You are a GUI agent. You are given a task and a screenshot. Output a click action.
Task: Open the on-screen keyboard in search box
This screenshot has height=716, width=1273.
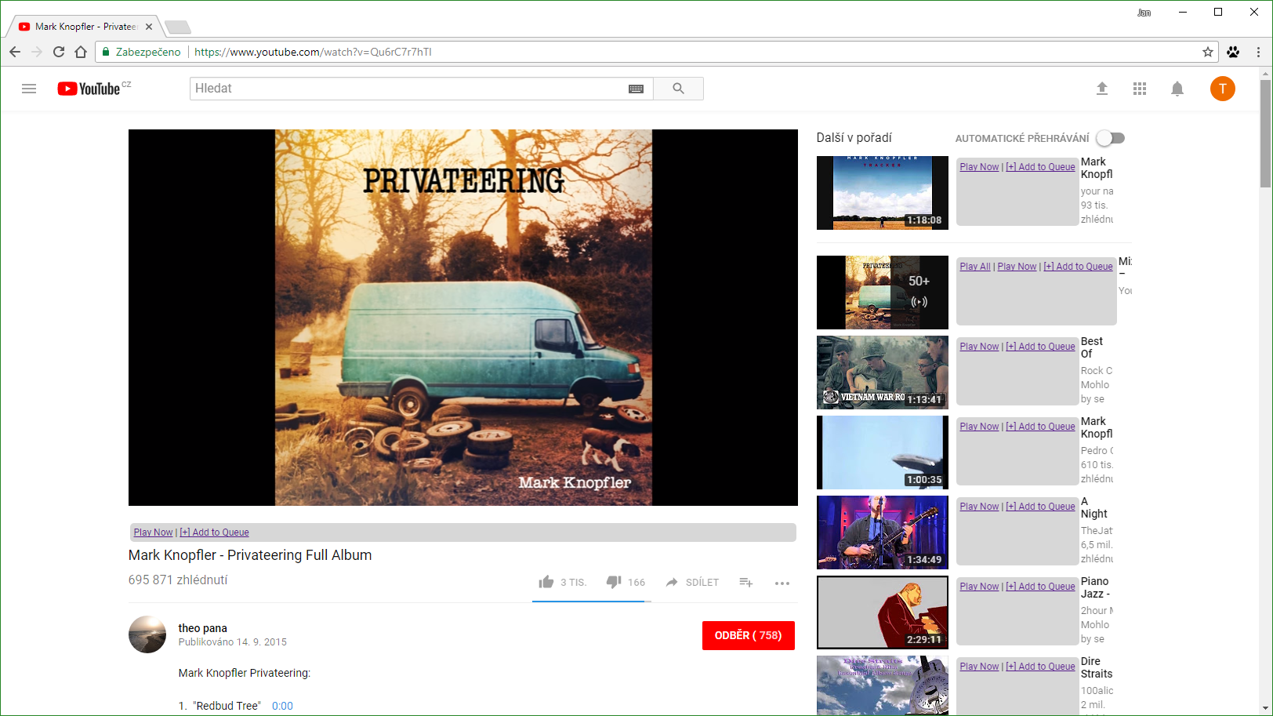(636, 89)
